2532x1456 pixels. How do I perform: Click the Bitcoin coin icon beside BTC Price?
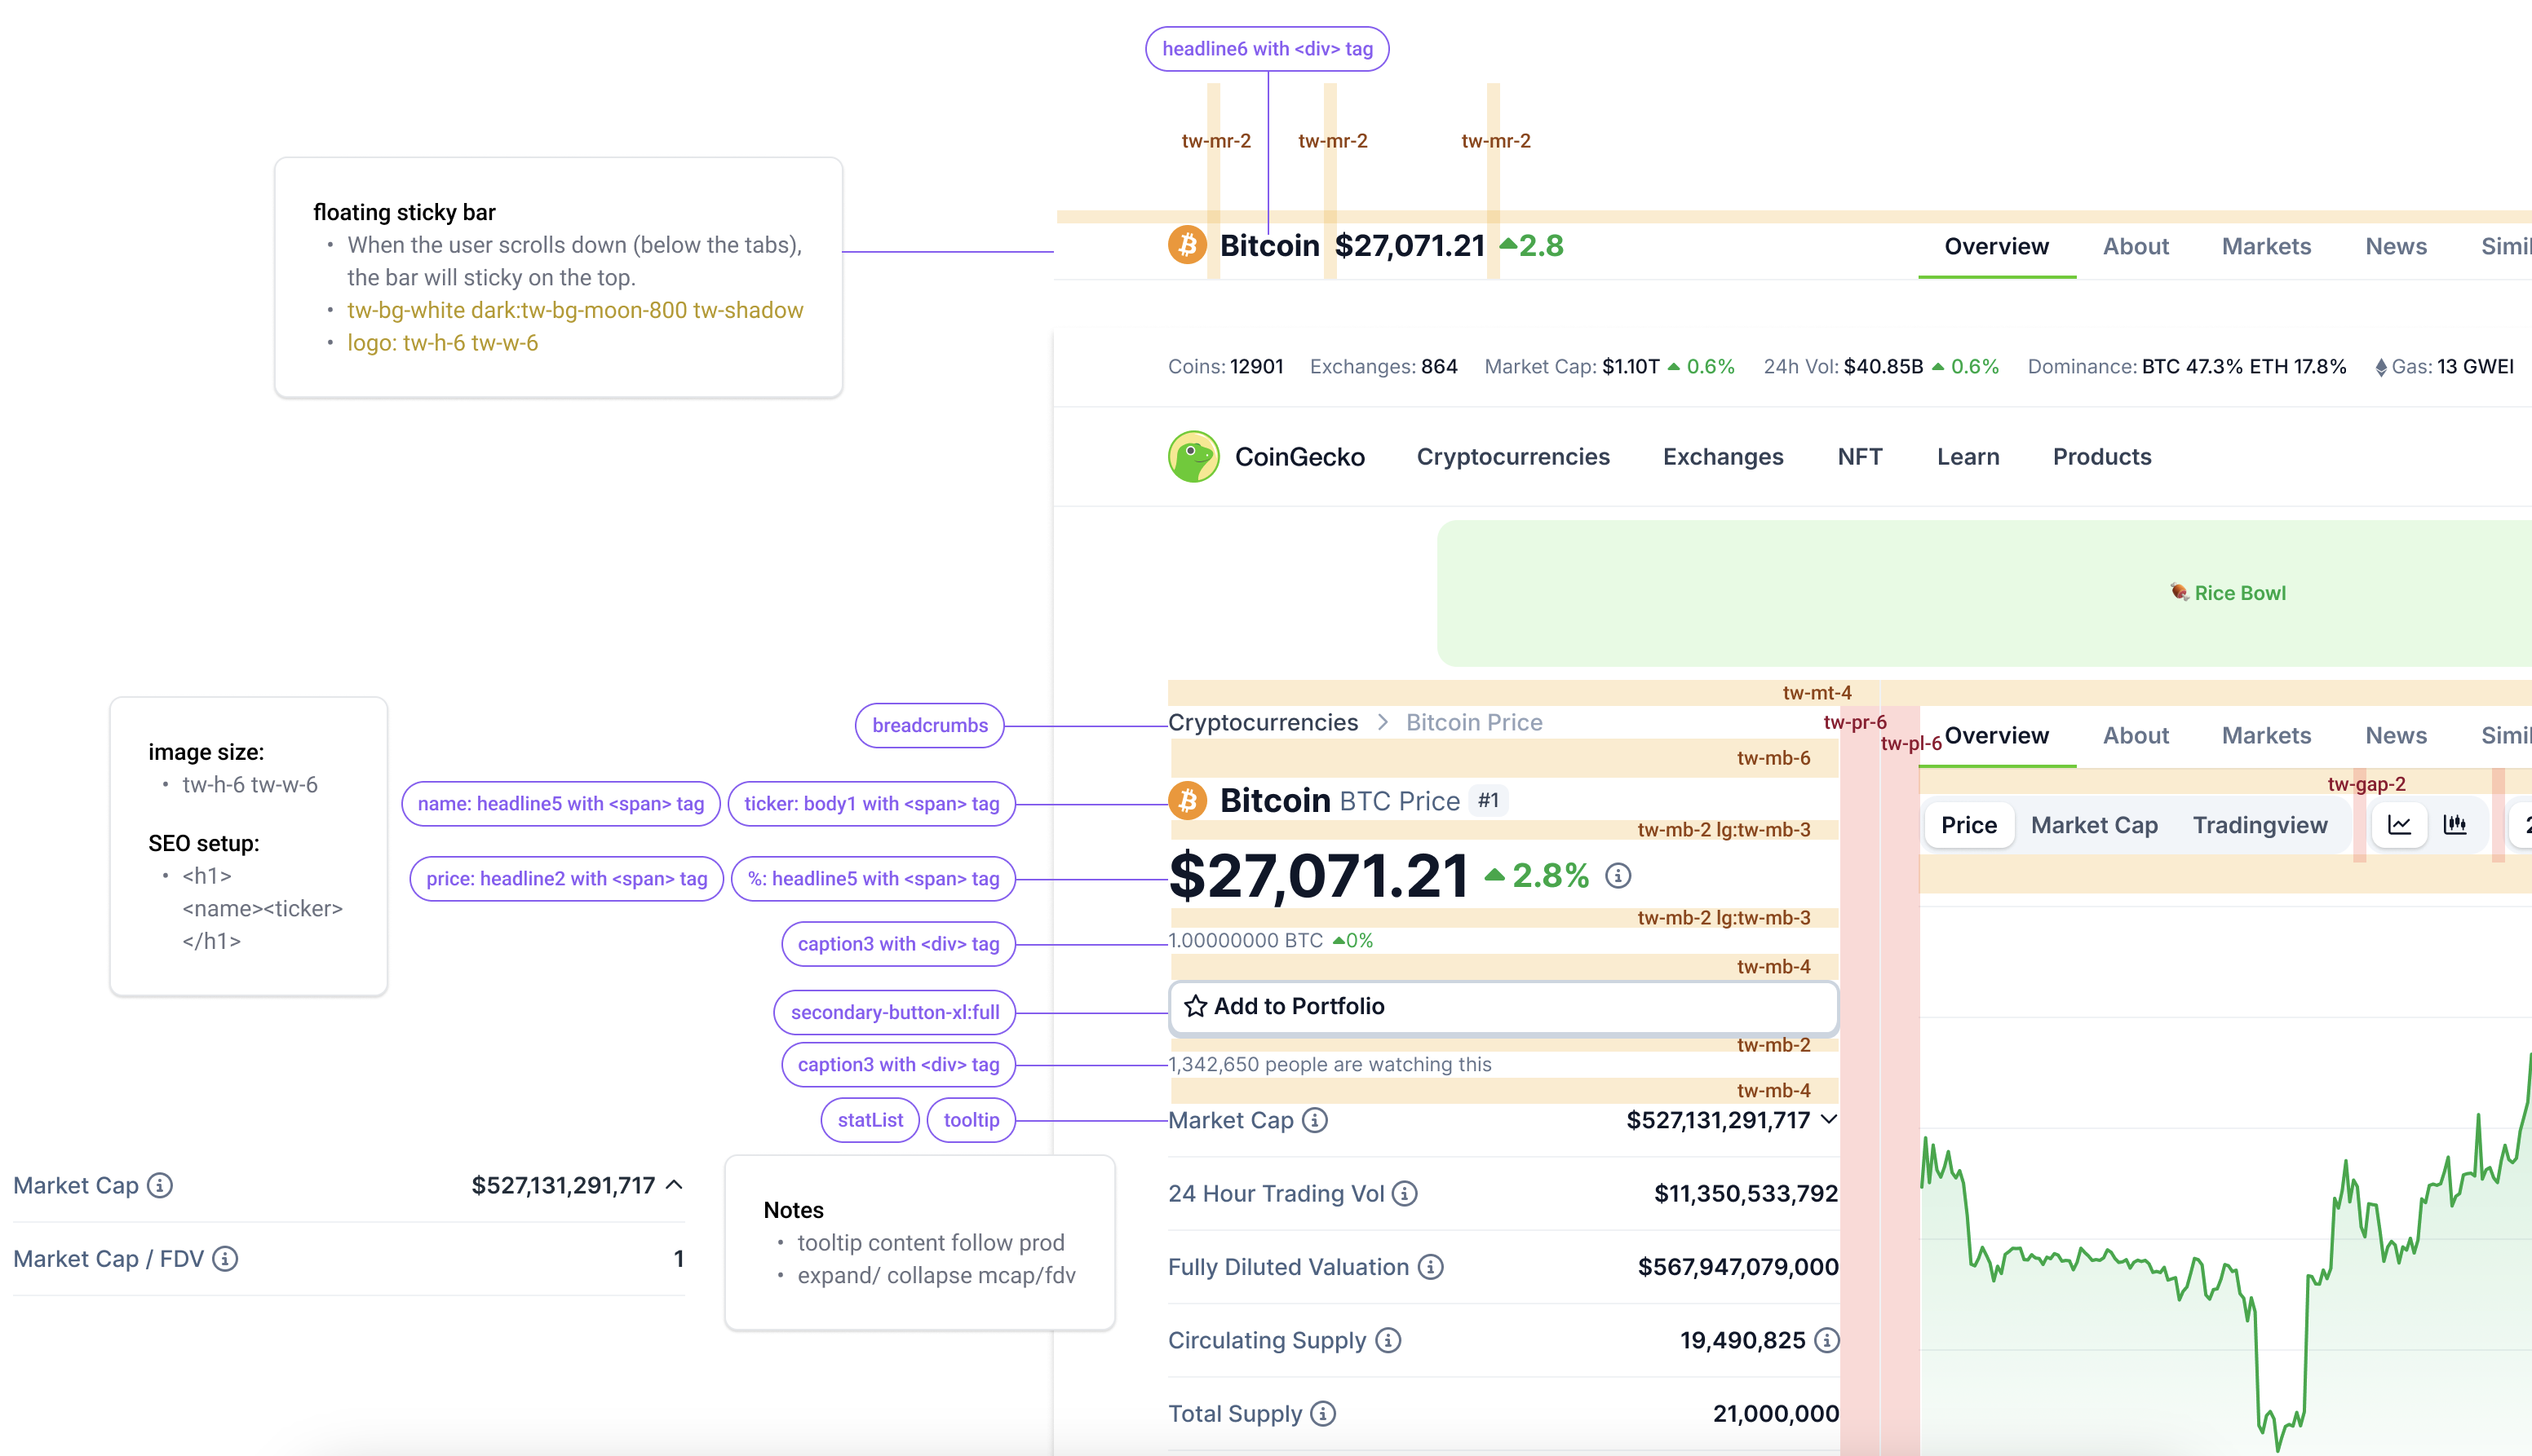pos(1189,800)
